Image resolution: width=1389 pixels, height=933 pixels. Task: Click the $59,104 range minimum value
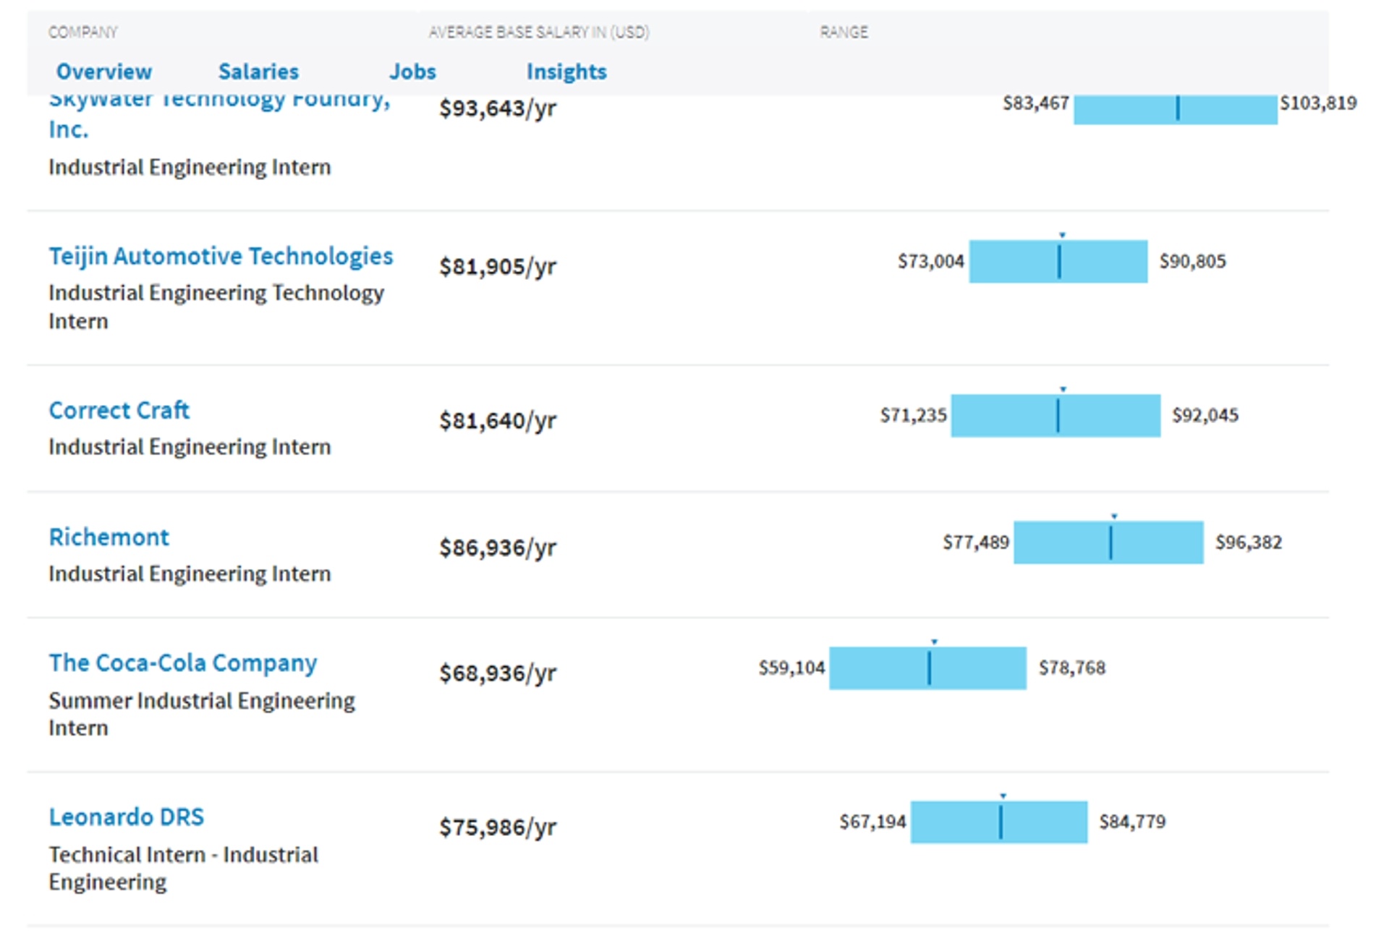pyautogui.click(x=791, y=668)
